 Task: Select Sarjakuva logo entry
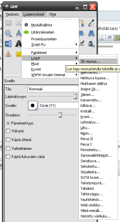pyautogui.click(x=98, y=161)
